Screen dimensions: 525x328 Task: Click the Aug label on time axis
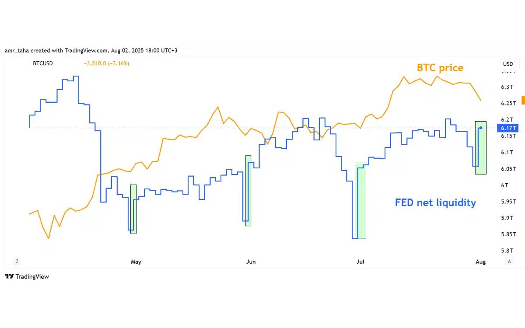point(480,262)
